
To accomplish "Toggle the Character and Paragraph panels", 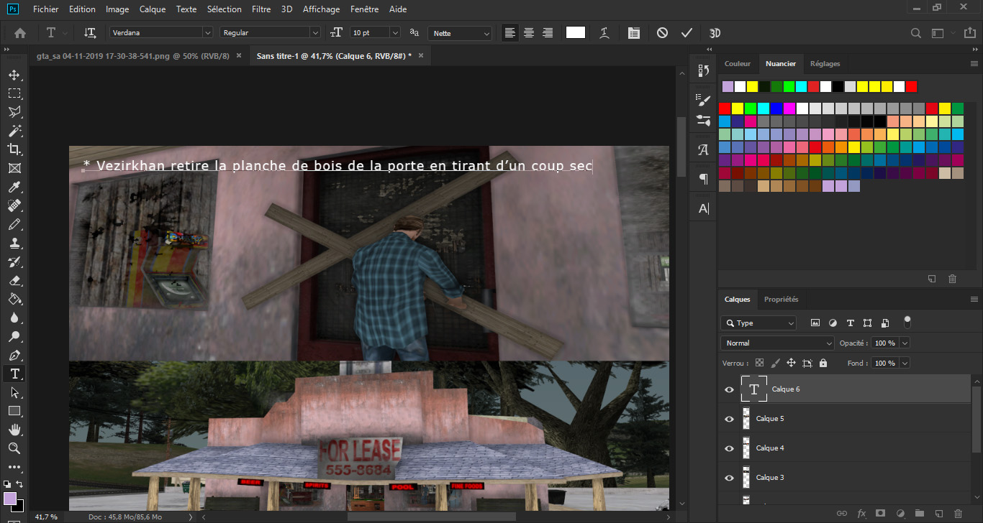I will [633, 32].
